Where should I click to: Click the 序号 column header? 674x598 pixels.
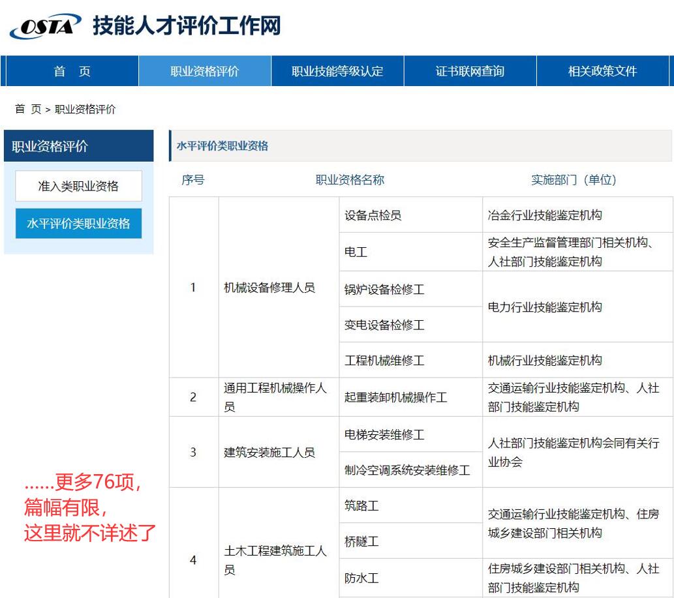[192, 180]
